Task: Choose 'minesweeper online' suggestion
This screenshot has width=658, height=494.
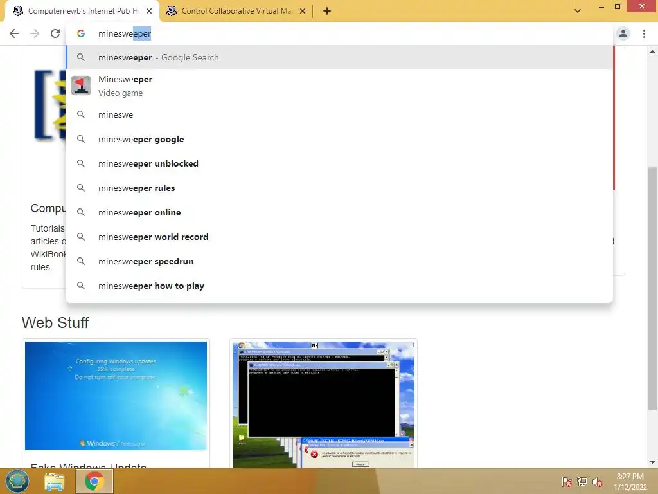Action: [339, 212]
